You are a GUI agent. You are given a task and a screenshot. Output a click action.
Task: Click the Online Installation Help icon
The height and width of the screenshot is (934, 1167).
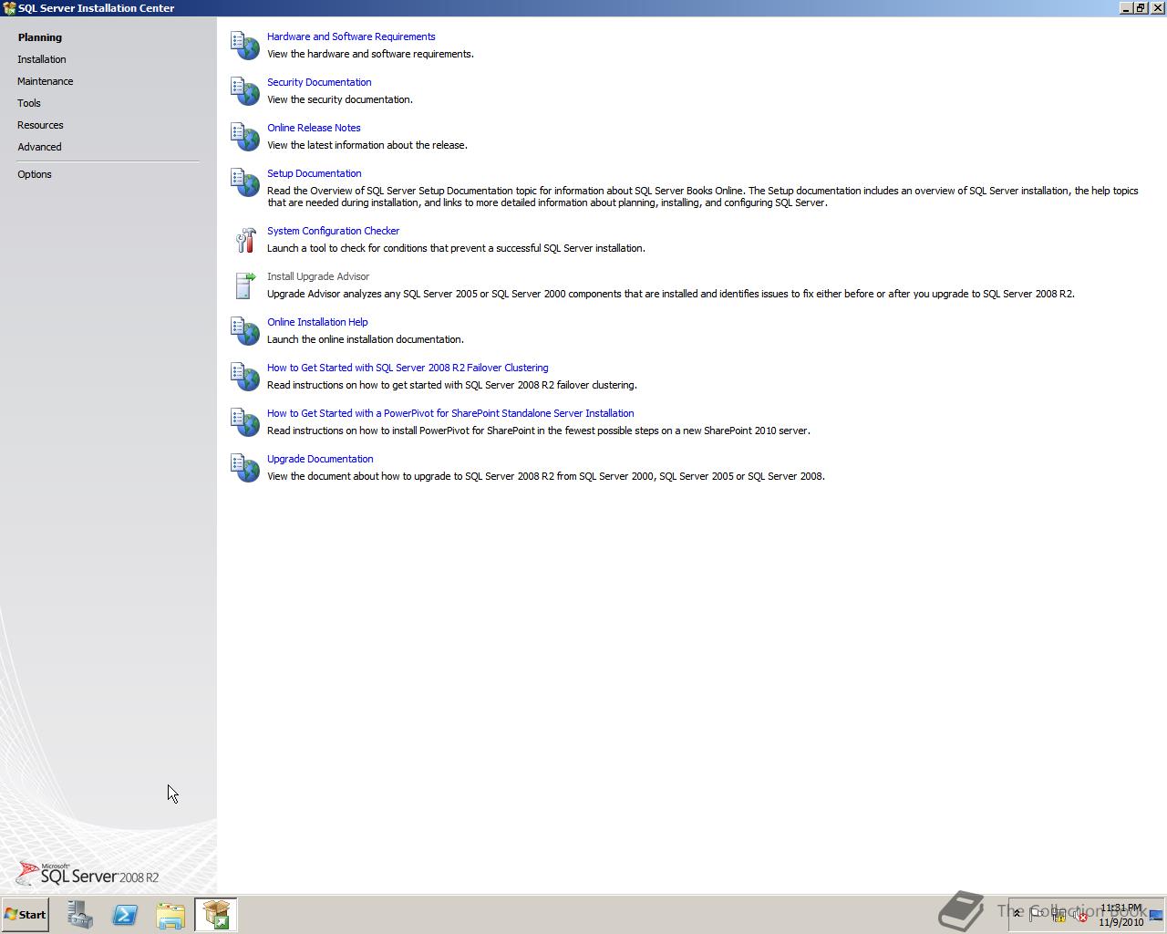[245, 331]
